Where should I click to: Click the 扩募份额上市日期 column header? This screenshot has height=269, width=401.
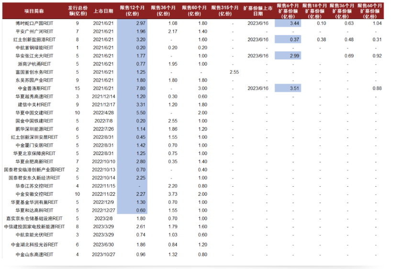[x=258, y=11]
